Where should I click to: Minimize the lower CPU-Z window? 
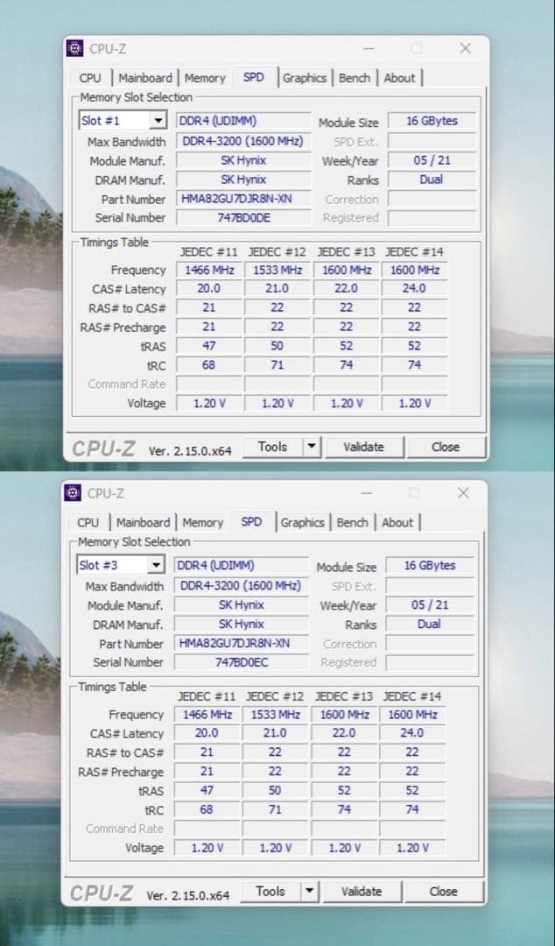coord(366,493)
